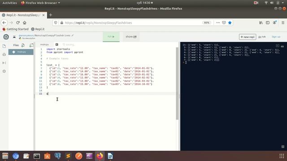
Task: Select the Repl.it NonstopSleepy browser tab
Action: [23, 15]
